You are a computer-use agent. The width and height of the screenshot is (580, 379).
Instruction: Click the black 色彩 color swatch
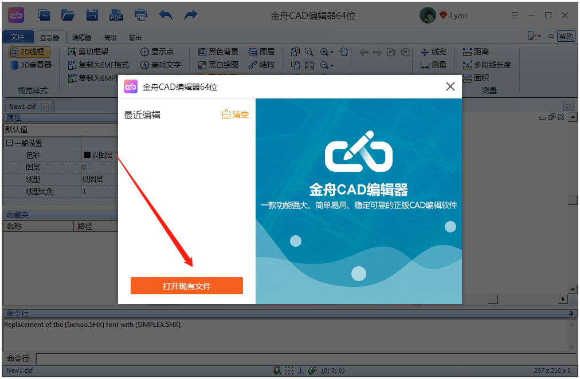[x=87, y=155]
